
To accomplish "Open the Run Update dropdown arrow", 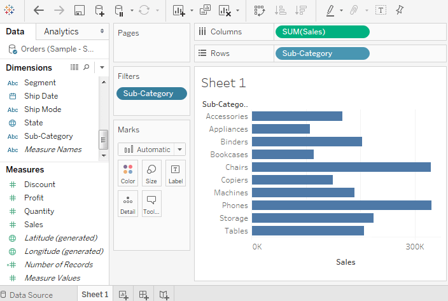I will point(157,11).
